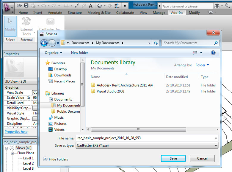Select Downloads under Favorites
The height and width of the screenshot is (172, 232).
(63, 75)
